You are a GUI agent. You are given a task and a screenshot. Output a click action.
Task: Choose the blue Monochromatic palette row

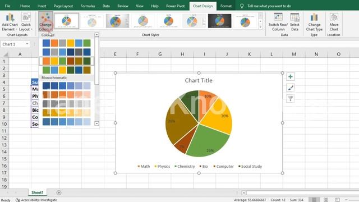click(66, 86)
